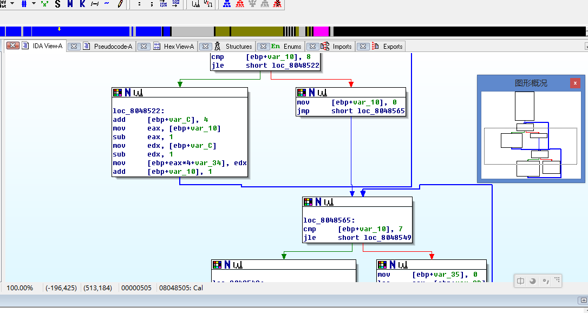Image resolution: width=588 pixels, height=313 pixels.
Task: Click the 'jmp short loc_8048565' instruction
Action: (351, 111)
